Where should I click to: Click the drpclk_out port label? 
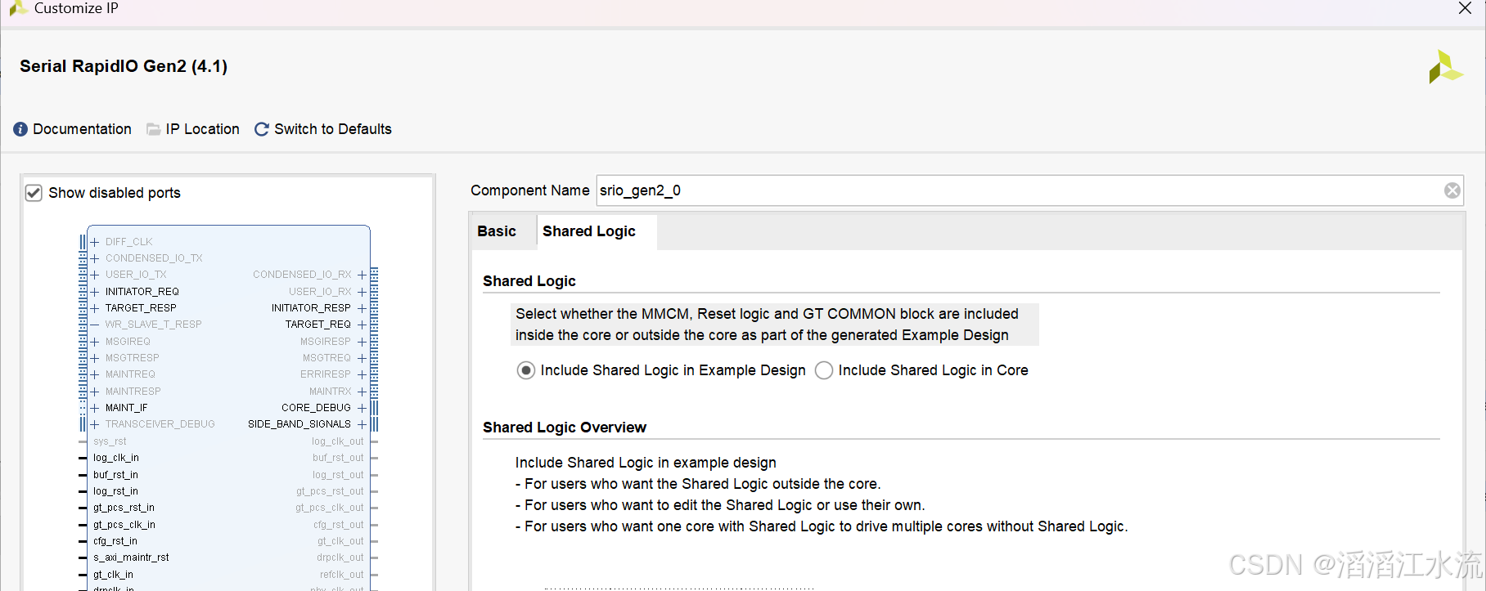(340, 557)
